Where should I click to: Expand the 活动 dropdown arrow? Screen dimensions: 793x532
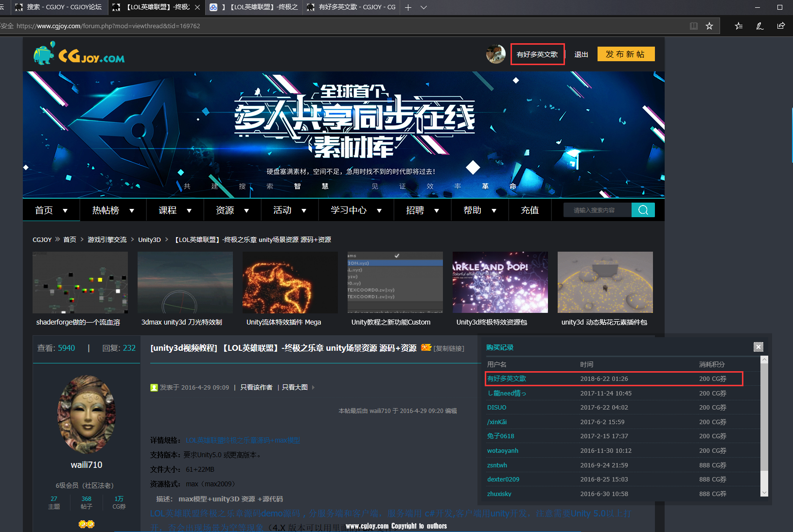pyautogui.click(x=304, y=210)
